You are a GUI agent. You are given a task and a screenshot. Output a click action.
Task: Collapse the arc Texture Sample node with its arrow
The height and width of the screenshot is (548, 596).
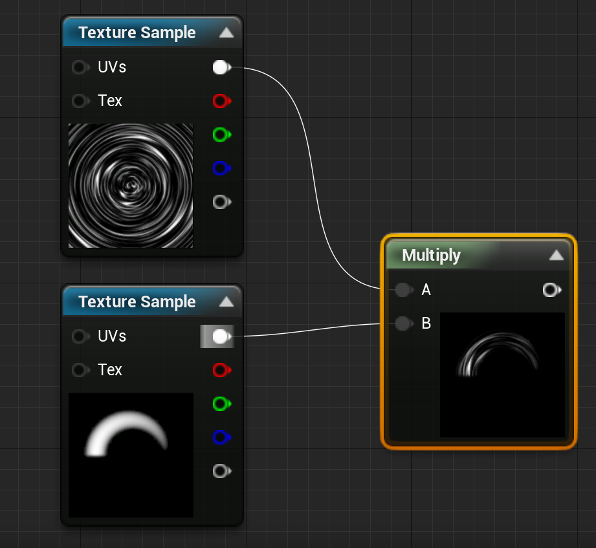point(226,301)
